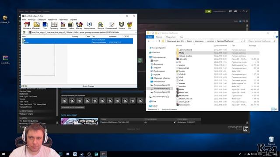Click the Найти (Find) icon in WinRAR
This screenshot has height=157, width=280.
(71, 25)
